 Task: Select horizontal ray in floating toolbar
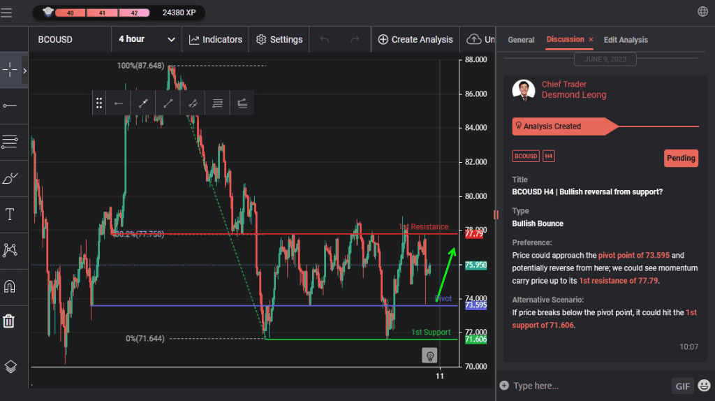point(119,103)
